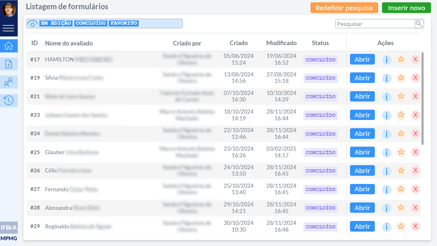Click the eye icon in filter bar

[33, 24]
